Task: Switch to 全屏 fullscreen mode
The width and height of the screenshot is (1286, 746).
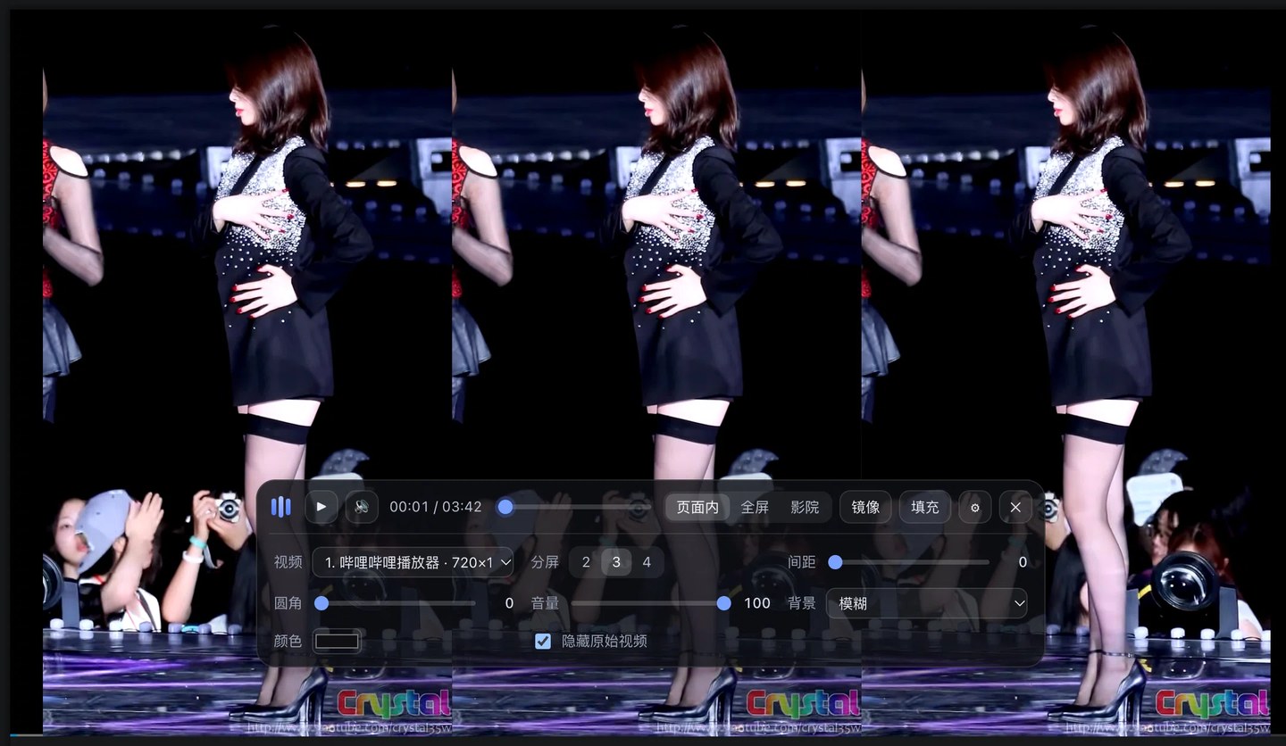Action: pos(755,507)
